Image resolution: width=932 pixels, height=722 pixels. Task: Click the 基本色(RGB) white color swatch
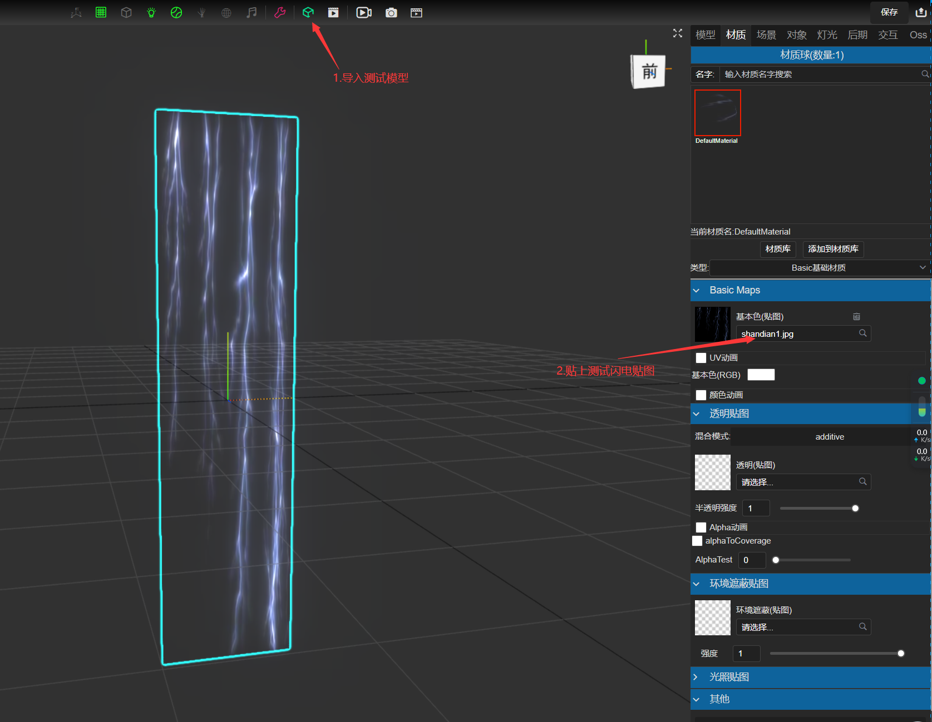point(761,375)
